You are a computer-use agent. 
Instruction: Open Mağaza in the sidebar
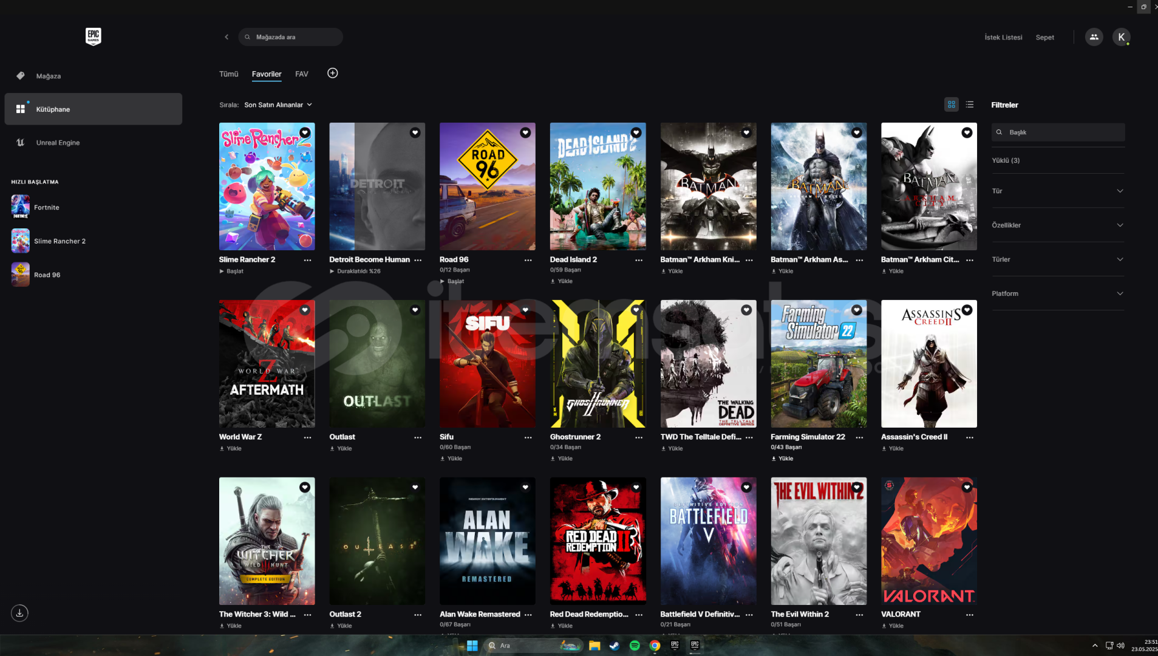click(94, 76)
